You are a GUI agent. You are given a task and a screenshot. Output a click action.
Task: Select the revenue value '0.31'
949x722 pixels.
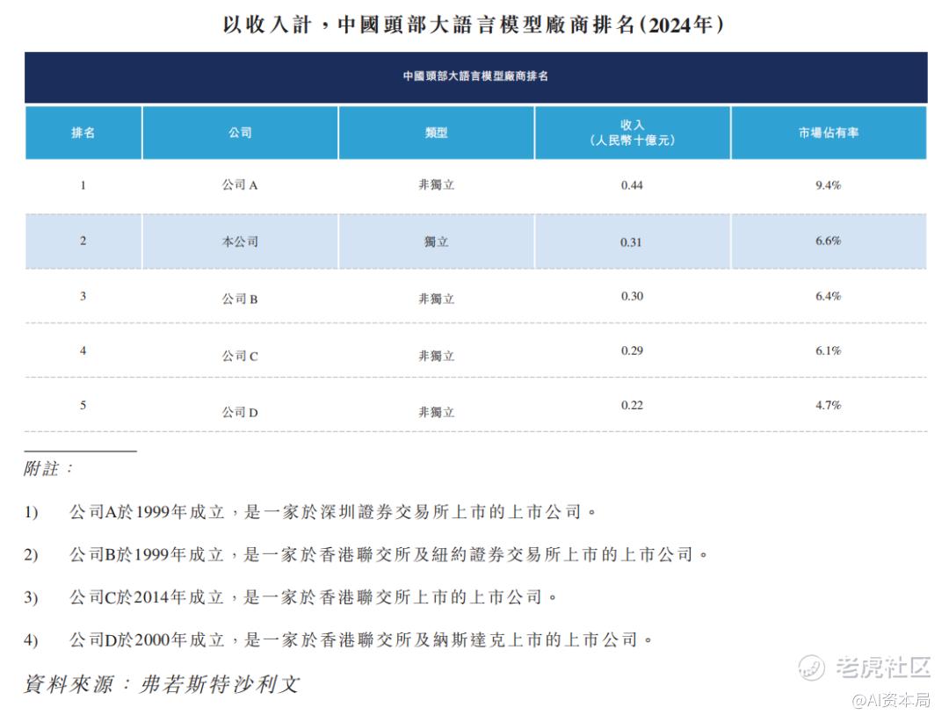[x=631, y=242]
